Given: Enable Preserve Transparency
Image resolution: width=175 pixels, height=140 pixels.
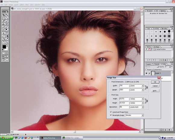Looking at the screenshot, I should point(146,70).
